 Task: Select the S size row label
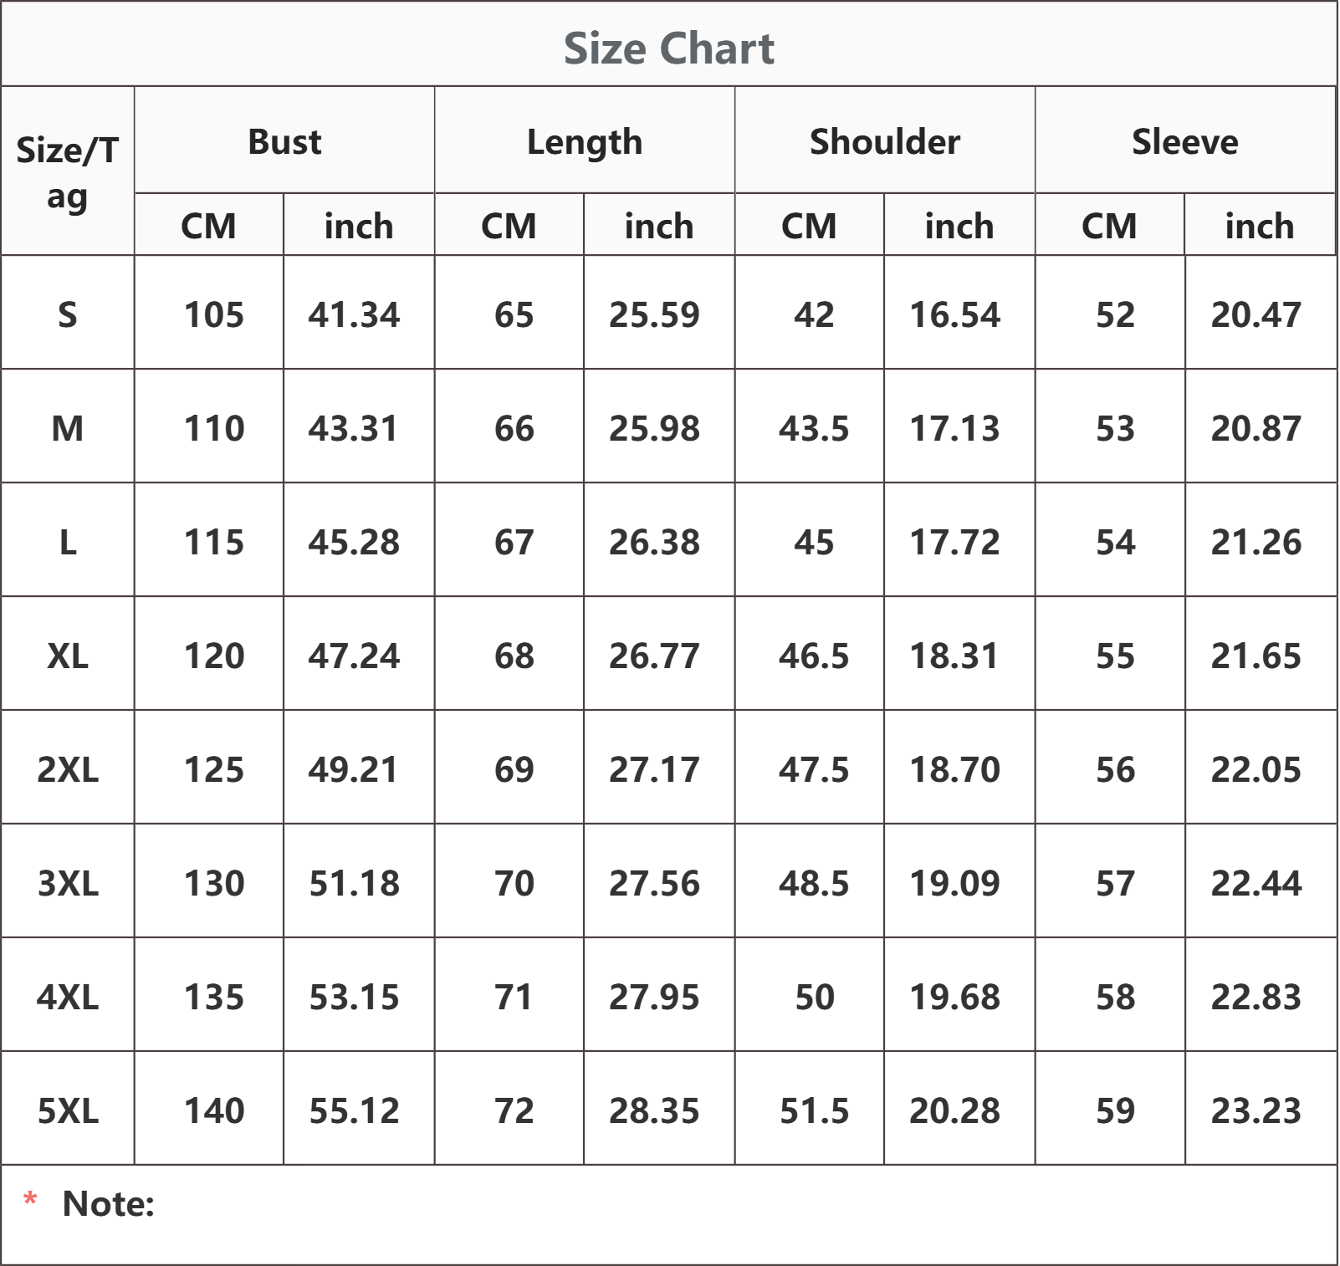tap(67, 314)
